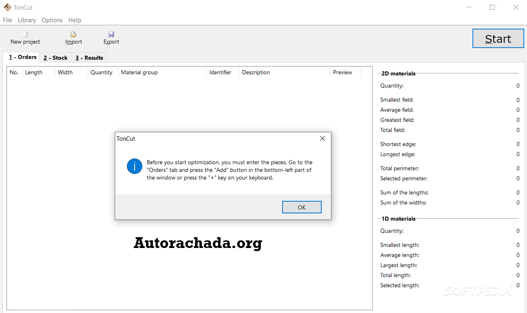The height and width of the screenshot is (313, 527).
Task: Switch to the 2 - Stock tab
Action: 55,58
